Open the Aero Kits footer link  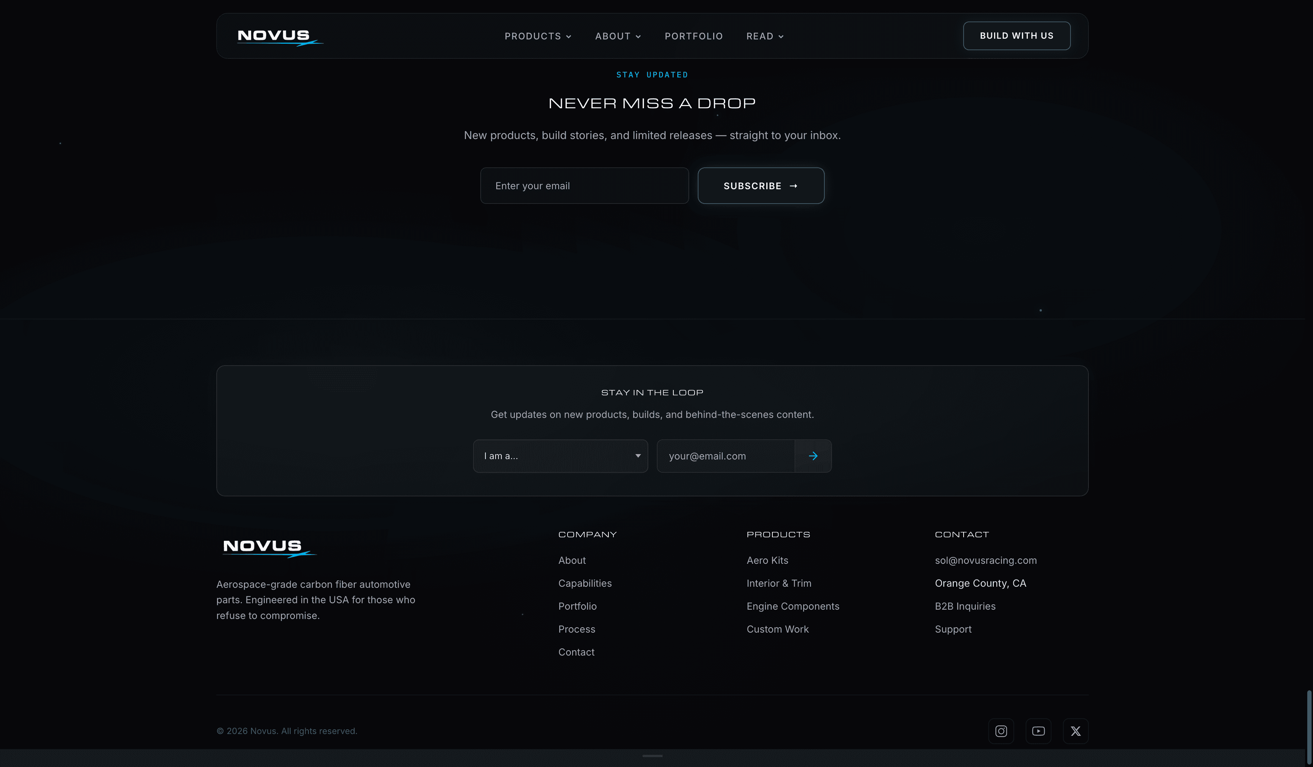point(767,560)
